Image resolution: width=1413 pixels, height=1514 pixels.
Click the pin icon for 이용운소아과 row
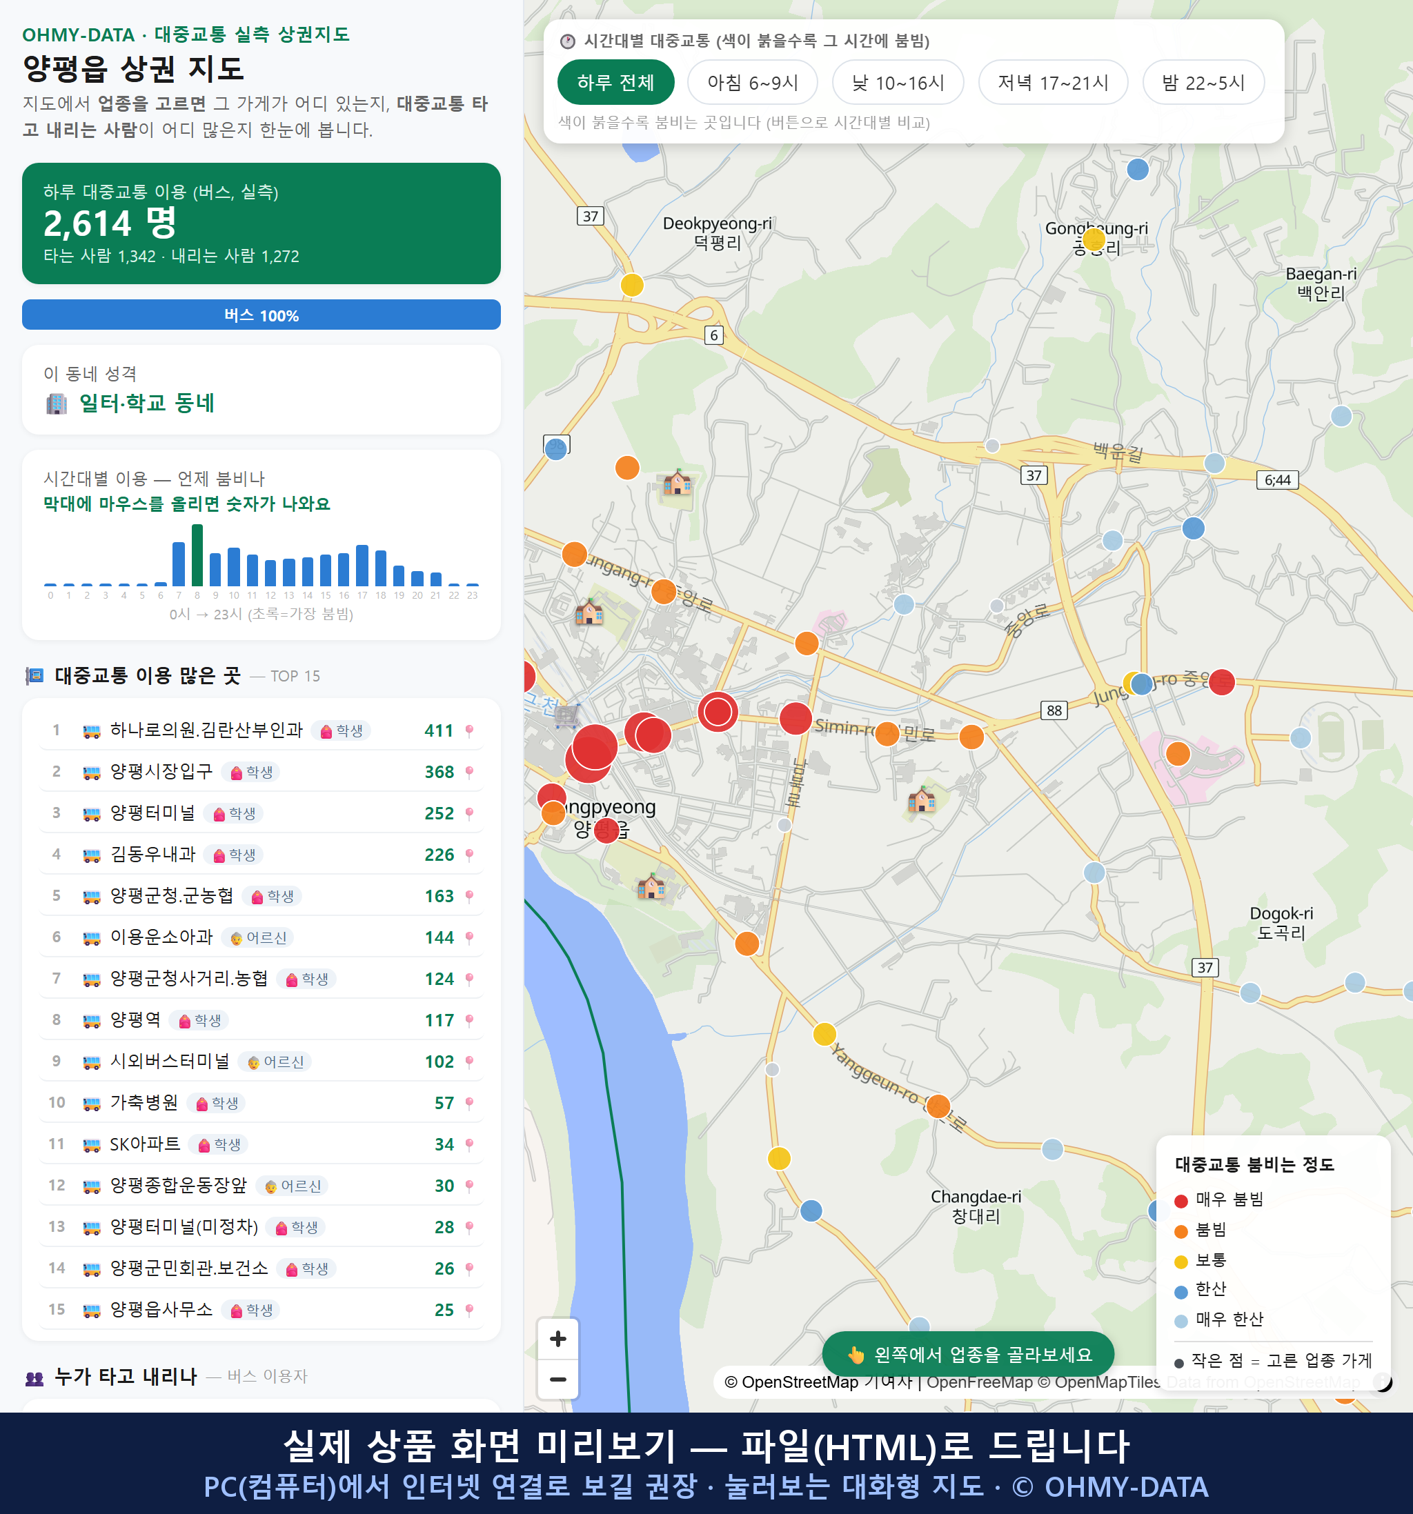[x=469, y=937]
